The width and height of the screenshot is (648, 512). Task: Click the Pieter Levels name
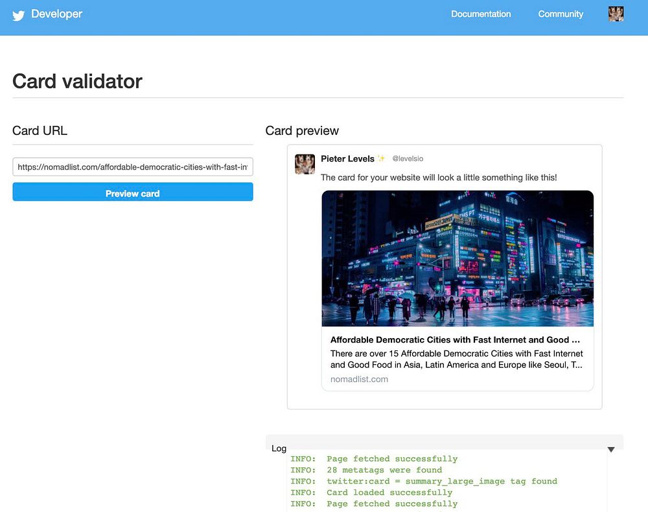pos(347,158)
